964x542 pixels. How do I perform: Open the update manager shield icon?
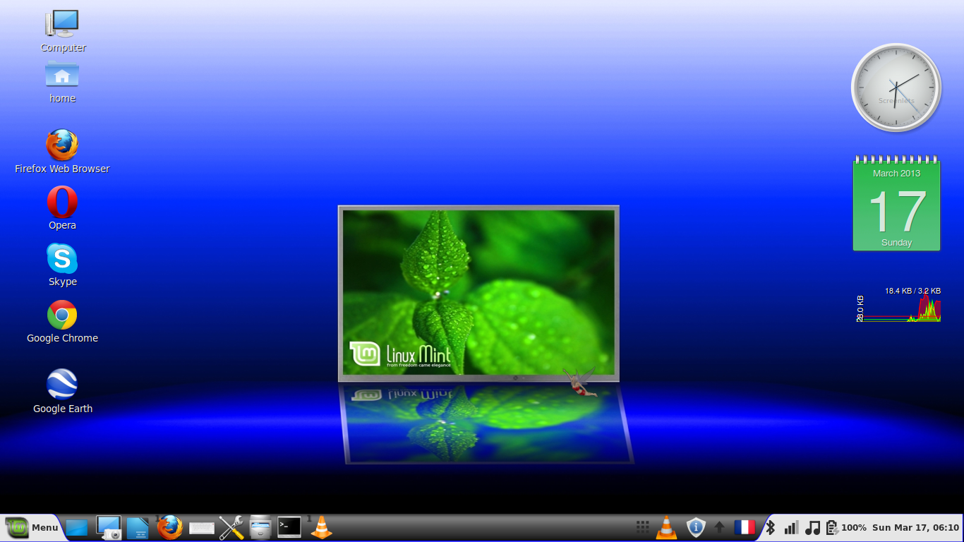pos(696,527)
